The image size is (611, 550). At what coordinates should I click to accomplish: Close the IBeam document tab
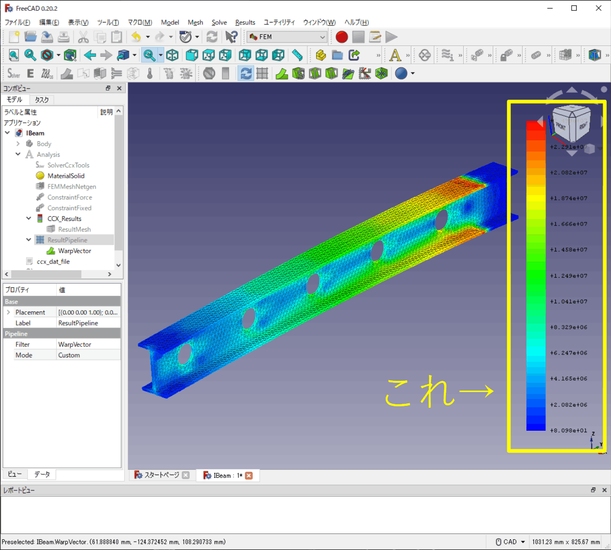pyautogui.click(x=249, y=476)
